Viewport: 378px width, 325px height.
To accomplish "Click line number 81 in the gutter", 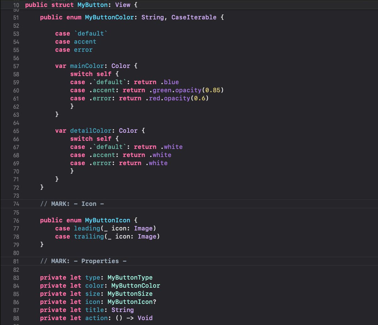I will tap(16, 261).
